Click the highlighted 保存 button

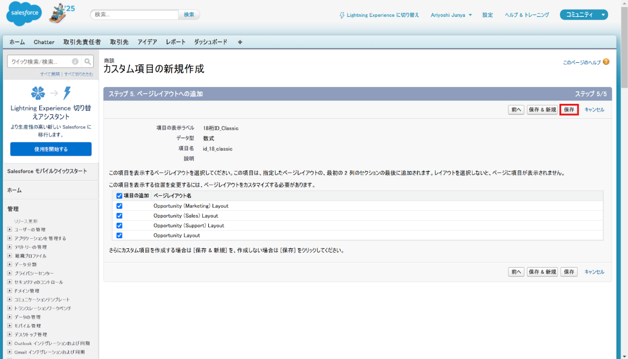click(x=569, y=109)
